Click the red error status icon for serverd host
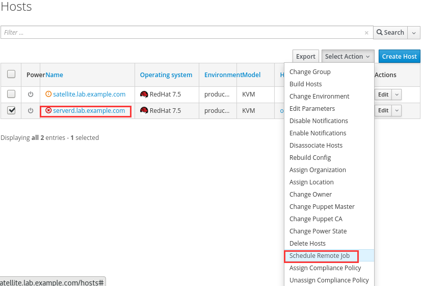The height and width of the screenshot is (286, 422). 48,110
